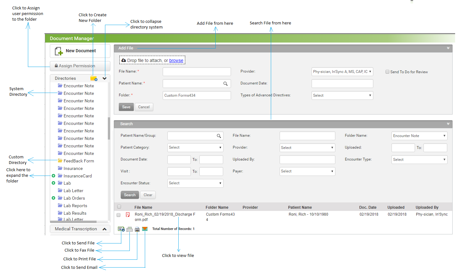
Task: Open the Folder Name dropdown in Search
Action: pyautogui.click(x=419, y=136)
